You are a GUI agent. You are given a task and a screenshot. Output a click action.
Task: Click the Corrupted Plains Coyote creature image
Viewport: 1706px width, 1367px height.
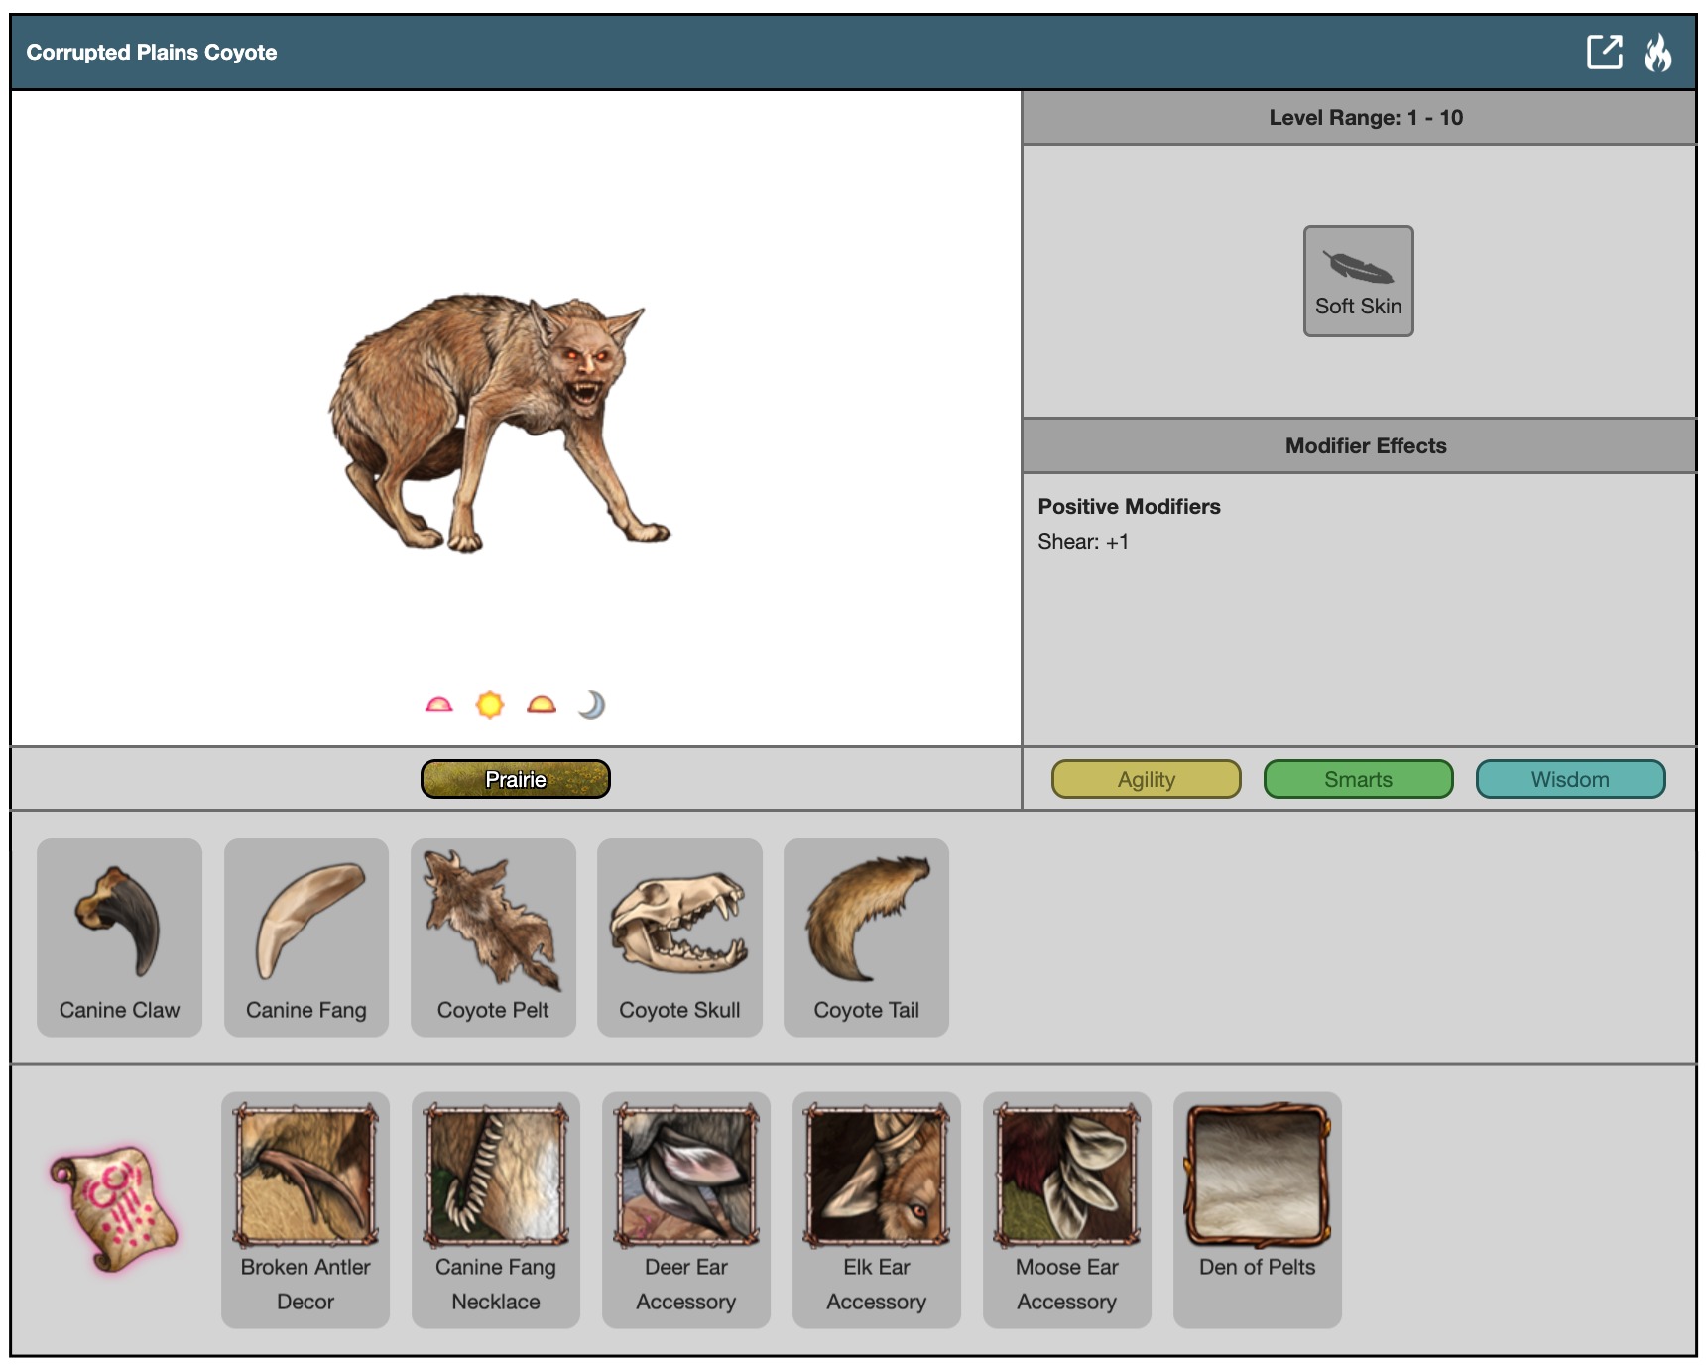500,422
